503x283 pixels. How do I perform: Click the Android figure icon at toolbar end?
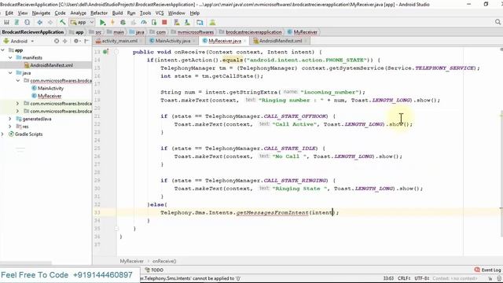[212, 23]
